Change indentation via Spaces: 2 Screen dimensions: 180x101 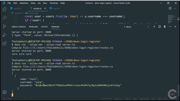tap(118, 98)
